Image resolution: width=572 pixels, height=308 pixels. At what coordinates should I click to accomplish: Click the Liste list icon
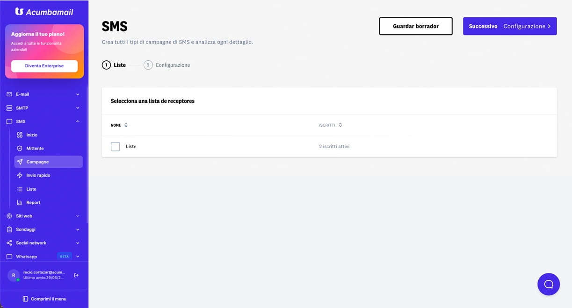tap(20, 189)
